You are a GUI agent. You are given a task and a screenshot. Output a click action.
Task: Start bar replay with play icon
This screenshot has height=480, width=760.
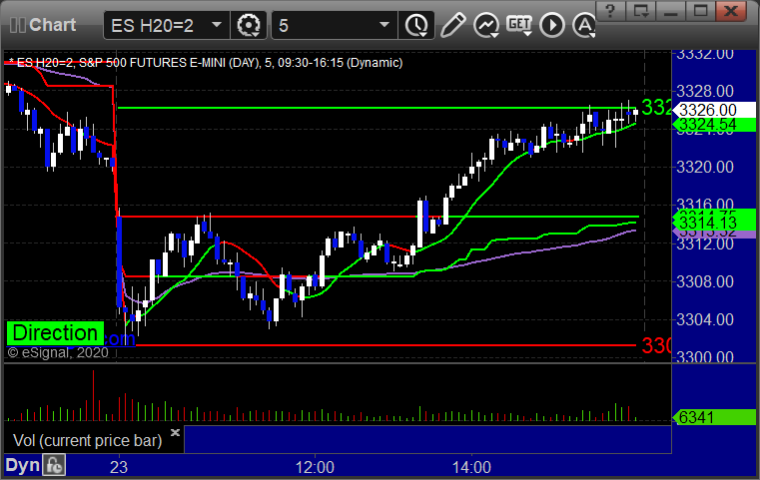(x=552, y=25)
